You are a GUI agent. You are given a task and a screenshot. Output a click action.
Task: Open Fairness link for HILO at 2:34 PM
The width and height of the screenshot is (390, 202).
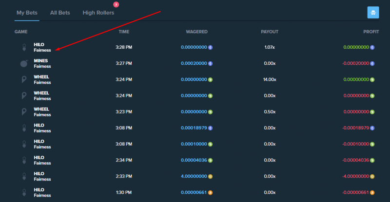(42, 163)
